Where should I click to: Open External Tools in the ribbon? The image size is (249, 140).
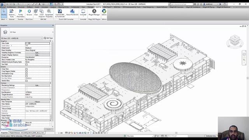[x=12, y=13]
